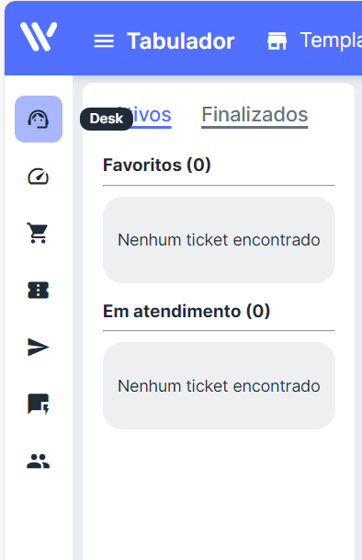The image size is (362, 560).
Task: Collapse the Favoritos (0) section header
Action: pyautogui.click(x=157, y=165)
